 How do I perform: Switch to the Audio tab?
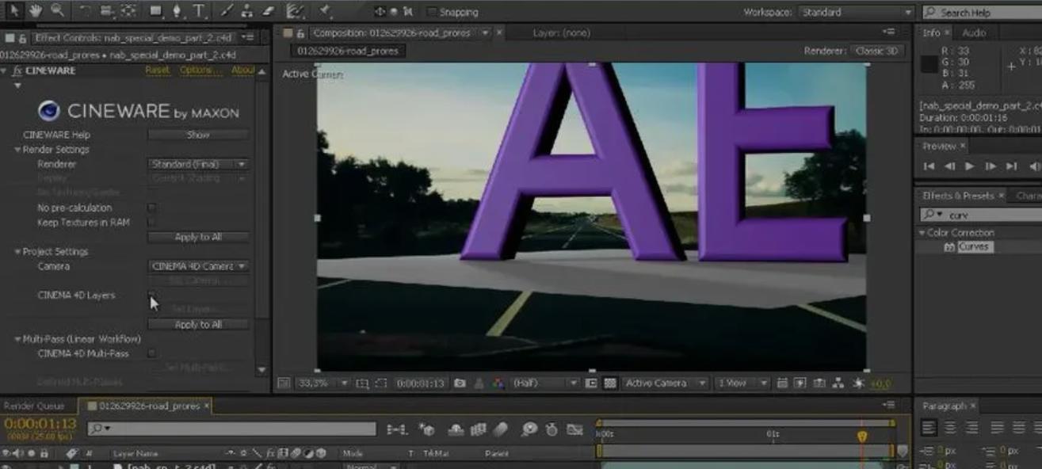pos(974,33)
